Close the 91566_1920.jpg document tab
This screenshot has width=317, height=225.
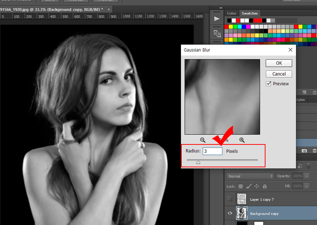click(109, 9)
